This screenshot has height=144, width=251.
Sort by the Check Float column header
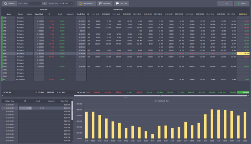coord(81,14)
